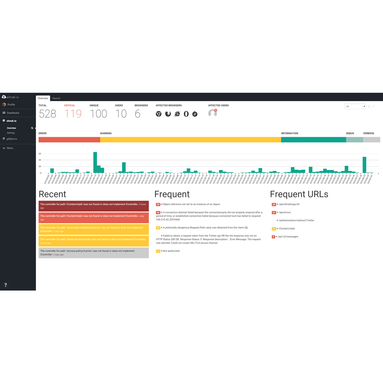Dismiss the Object reference frequent error
The image size is (383, 383).
click(161, 204)
